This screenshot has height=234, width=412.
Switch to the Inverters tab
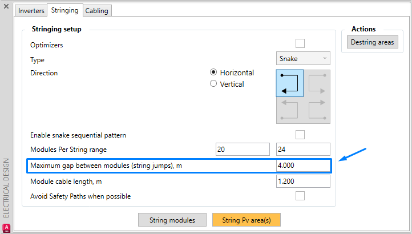(31, 11)
